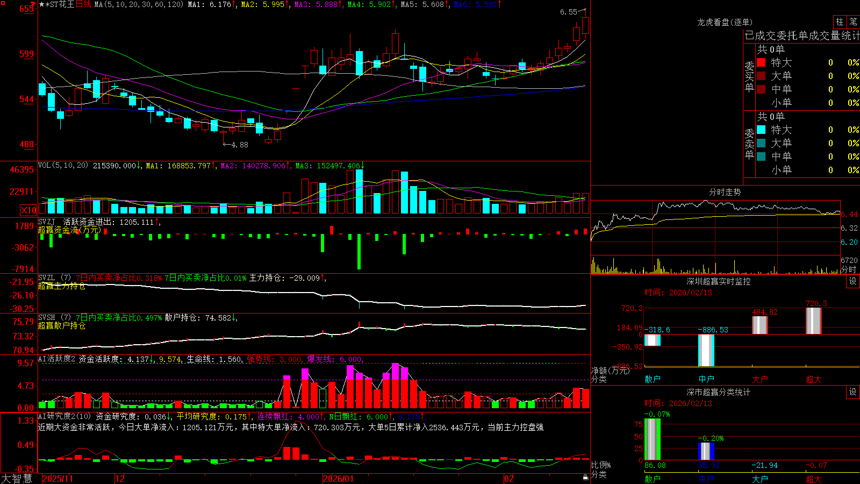Click dark red 中单 swatch under 委买单
The image size is (860, 484).
761,89
